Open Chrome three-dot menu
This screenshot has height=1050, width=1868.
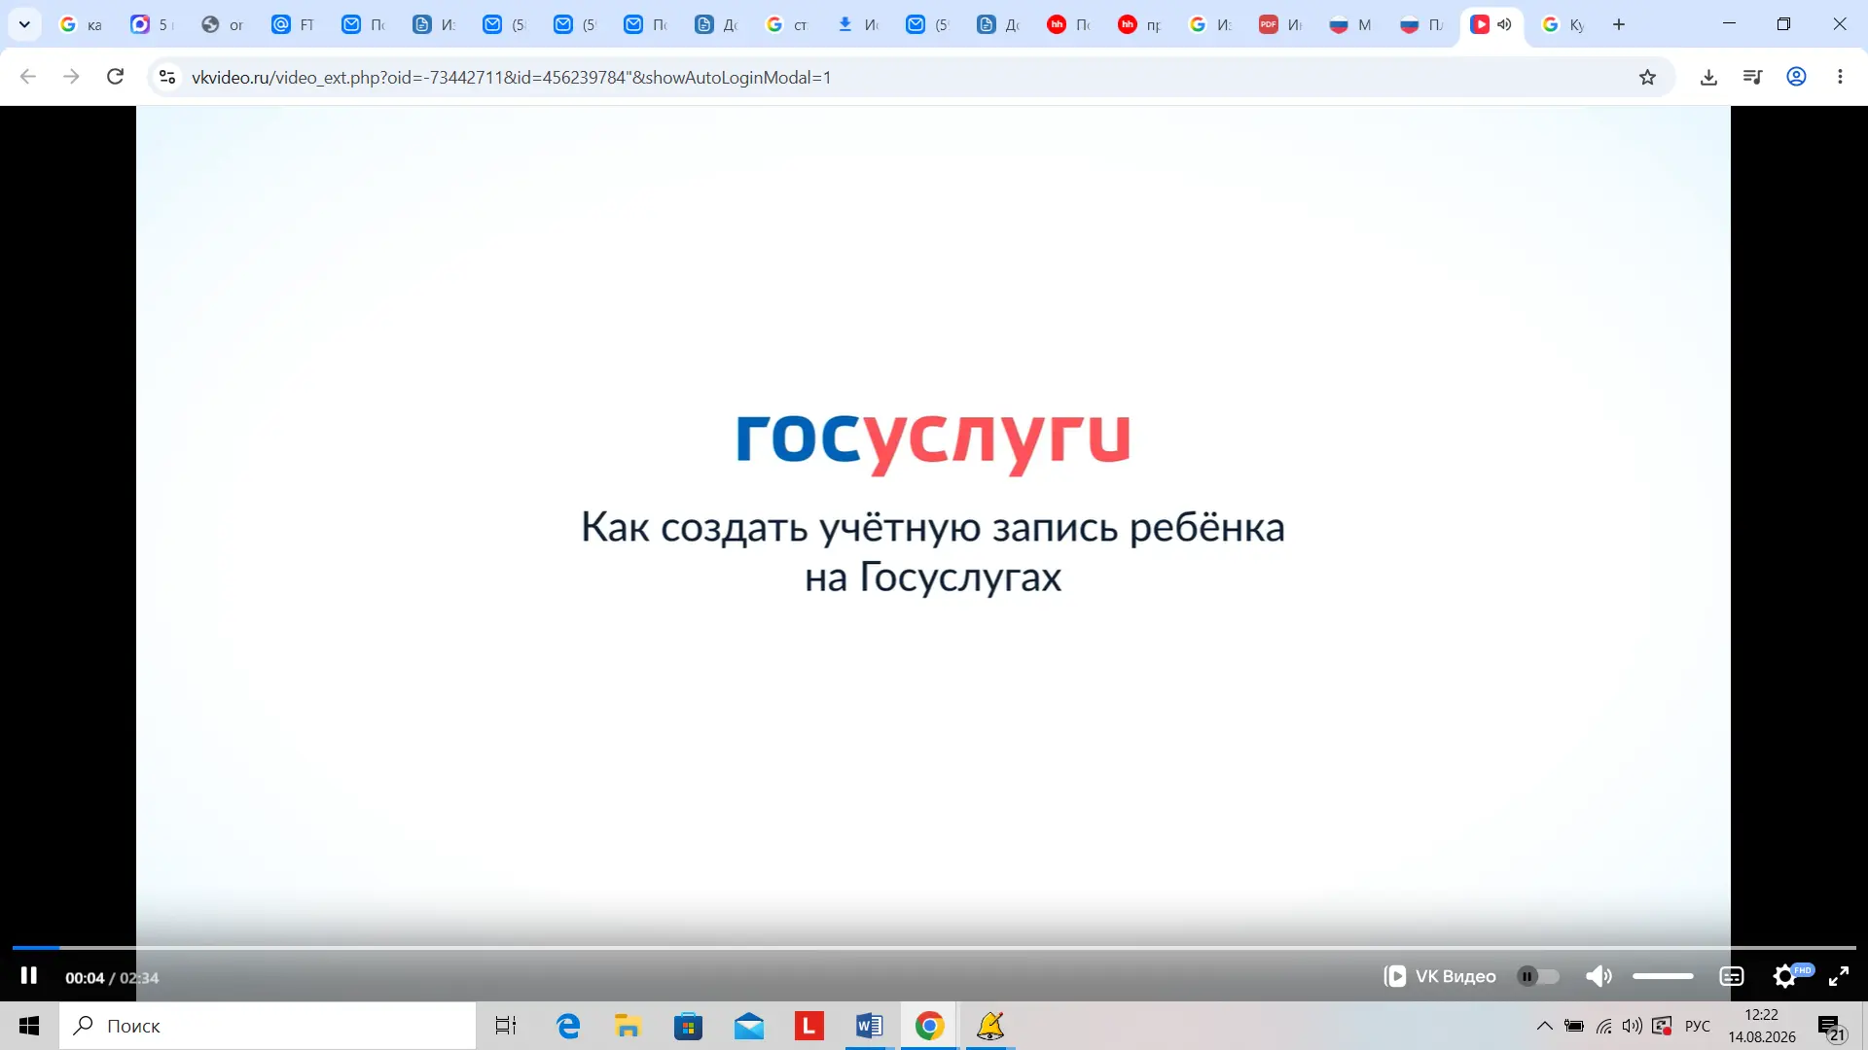[1840, 77]
